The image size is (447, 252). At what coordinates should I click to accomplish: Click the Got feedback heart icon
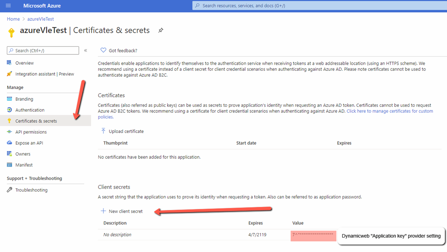(103, 50)
